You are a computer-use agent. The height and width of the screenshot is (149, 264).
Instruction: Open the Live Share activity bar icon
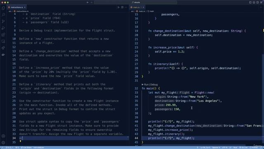(x=3, y=48)
